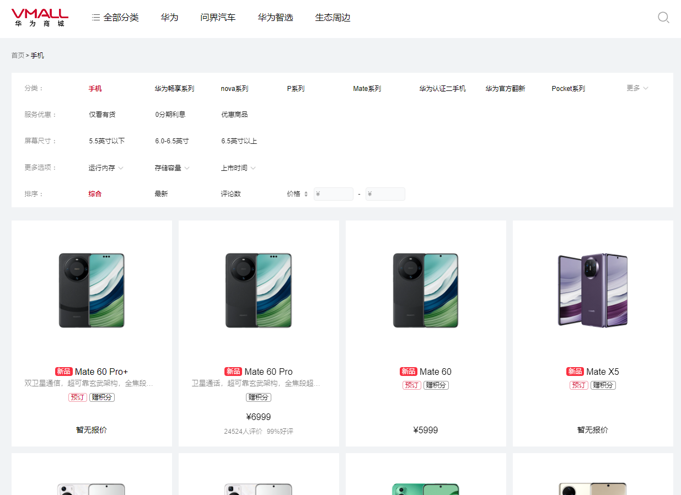The width and height of the screenshot is (681, 495).
Task: Toggle 优惠商品 filter
Action: click(x=234, y=115)
